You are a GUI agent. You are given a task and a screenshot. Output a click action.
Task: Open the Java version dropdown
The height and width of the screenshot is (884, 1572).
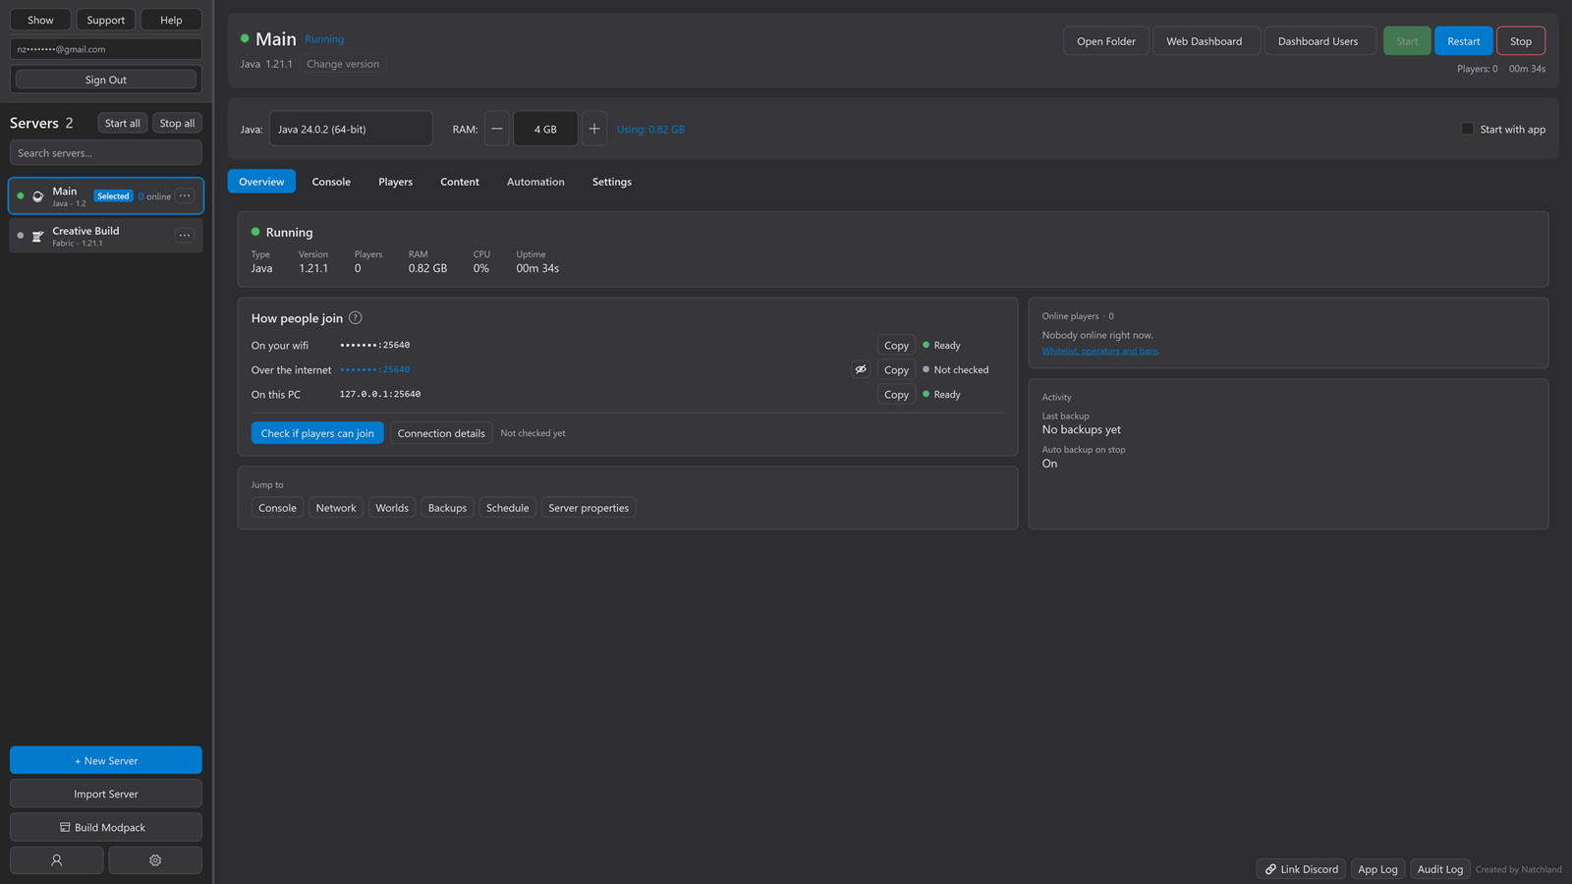351,129
